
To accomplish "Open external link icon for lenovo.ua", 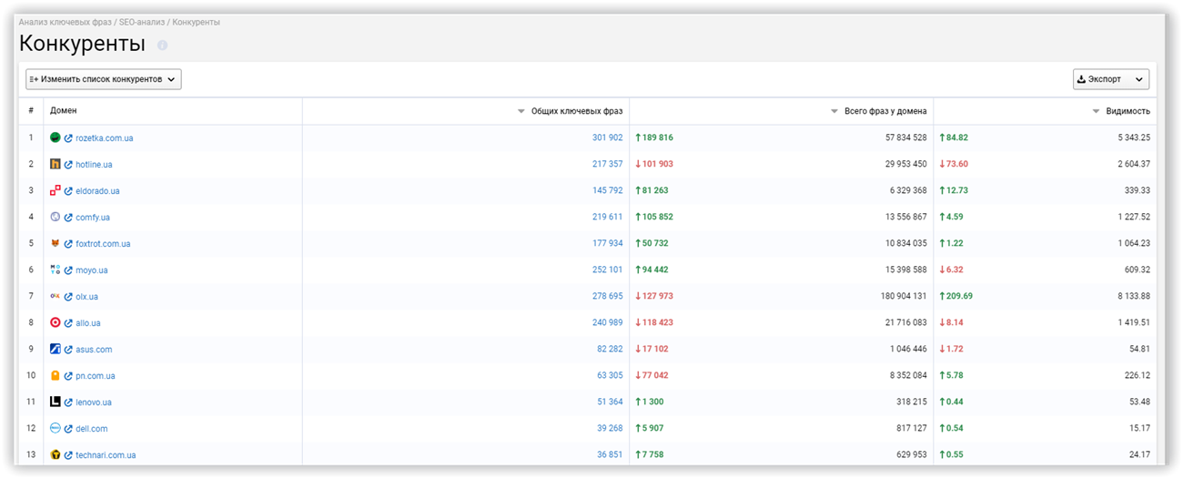I will pos(68,403).
